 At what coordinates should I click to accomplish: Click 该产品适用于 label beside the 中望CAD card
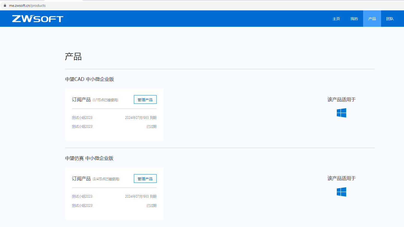click(341, 100)
